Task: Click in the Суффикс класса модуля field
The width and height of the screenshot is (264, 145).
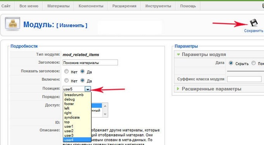Action: tap(244, 79)
